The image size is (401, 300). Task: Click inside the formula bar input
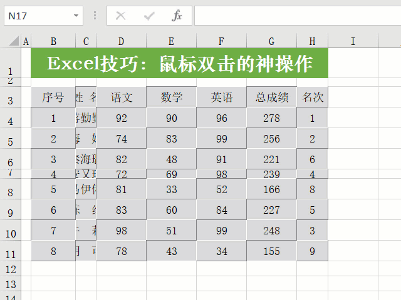click(298, 16)
